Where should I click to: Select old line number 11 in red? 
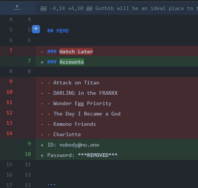point(9,102)
